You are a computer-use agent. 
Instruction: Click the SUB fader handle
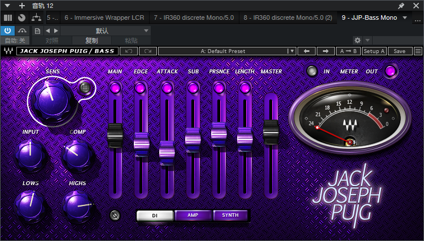(x=193, y=139)
